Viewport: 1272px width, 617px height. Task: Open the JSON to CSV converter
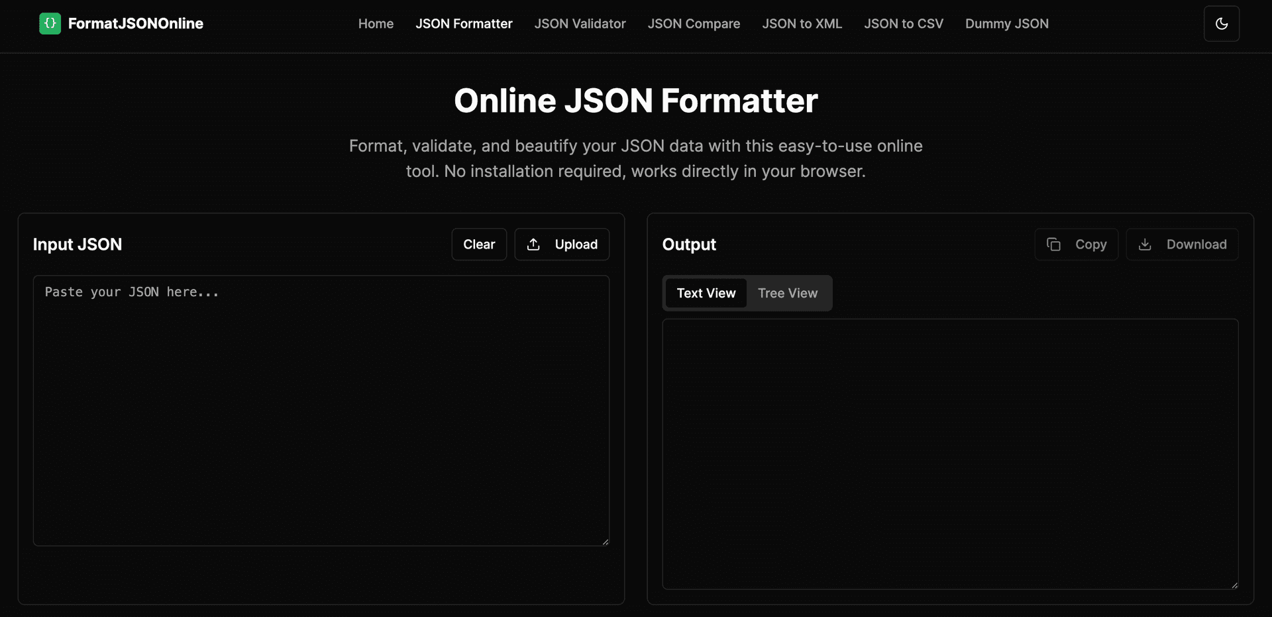(903, 24)
